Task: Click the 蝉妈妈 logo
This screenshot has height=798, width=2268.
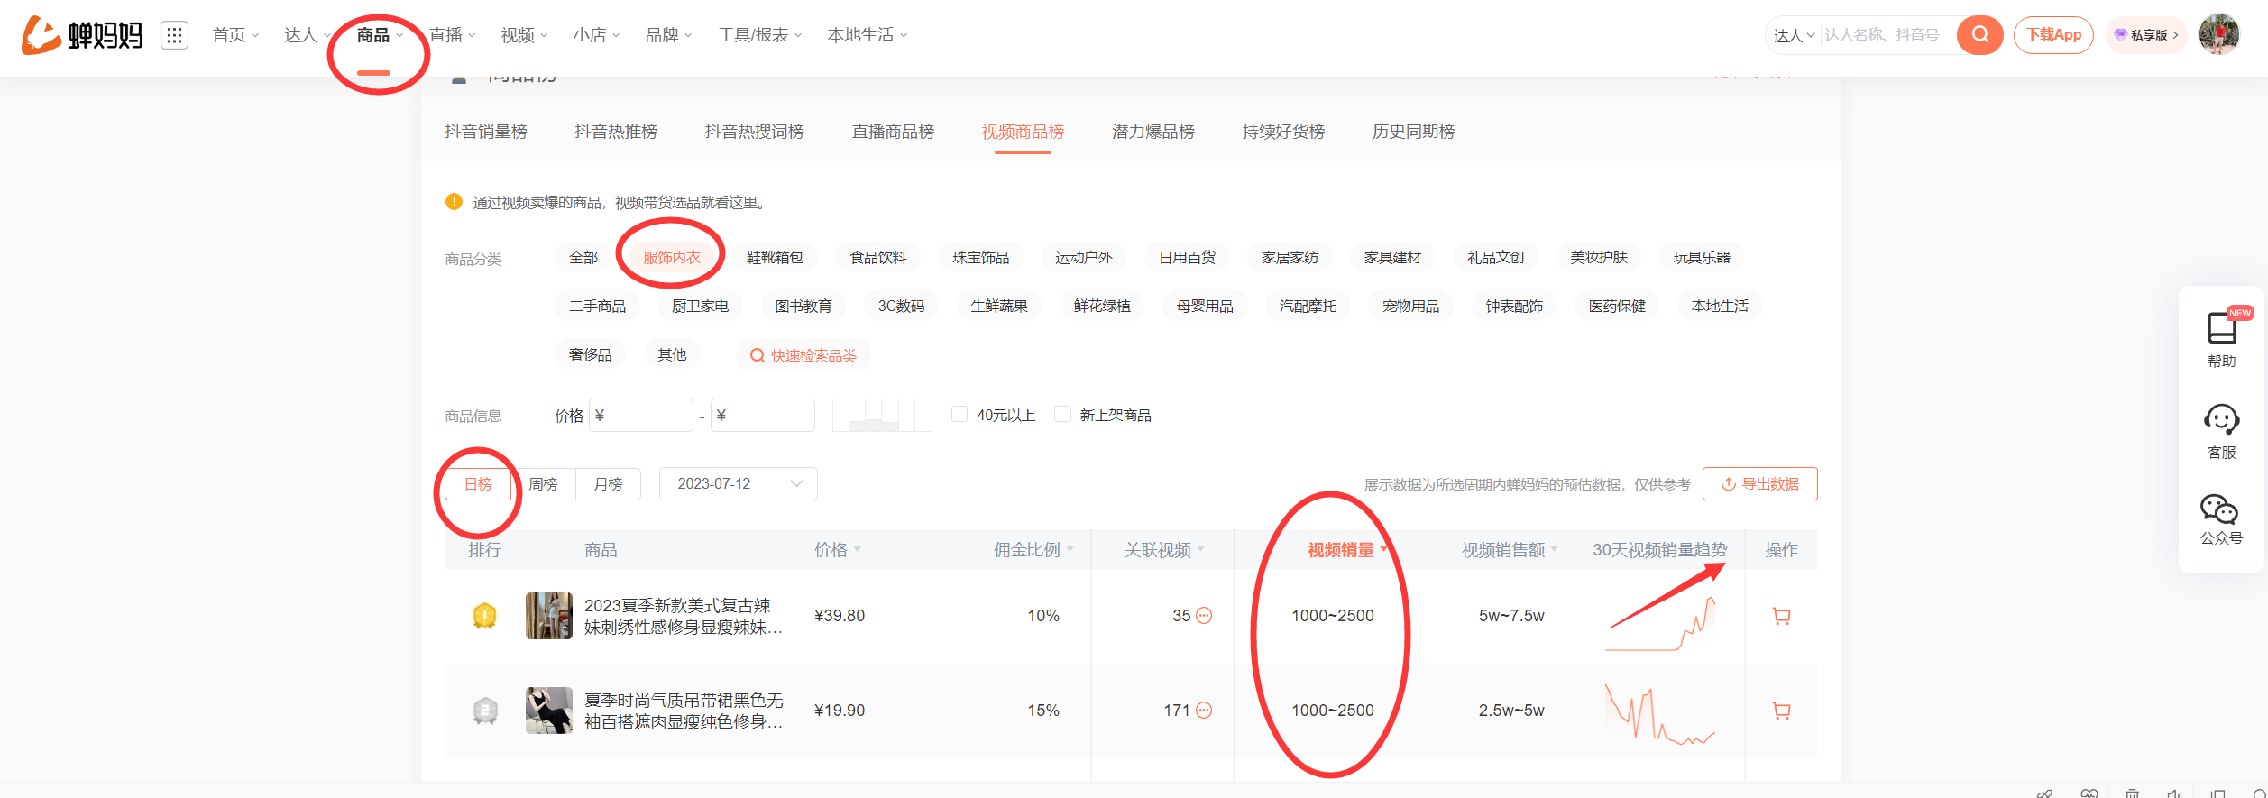Action: click(x=82, y=35)
